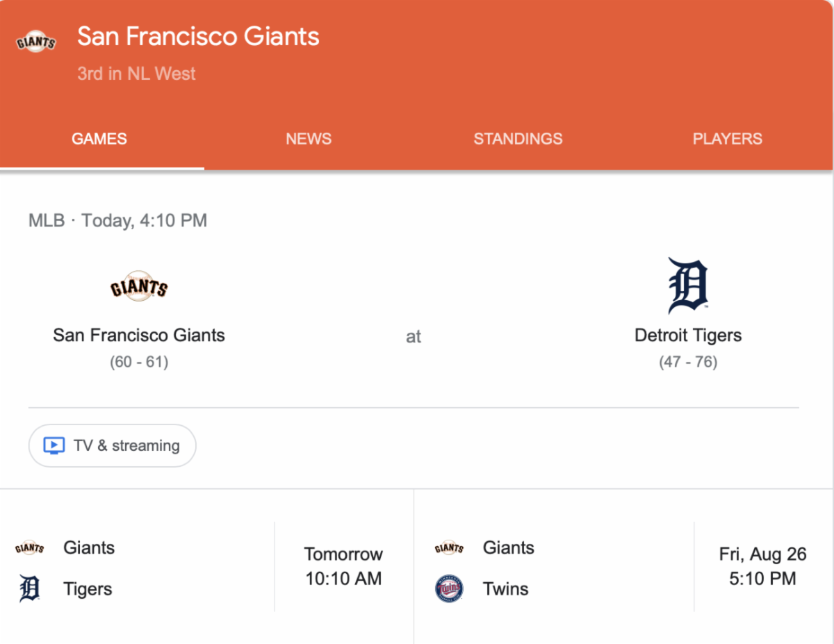Click the Twins name in the Aug 26 card
This screenshot has width=834, height=644.
pyautogui.click(x=506, y=589)
